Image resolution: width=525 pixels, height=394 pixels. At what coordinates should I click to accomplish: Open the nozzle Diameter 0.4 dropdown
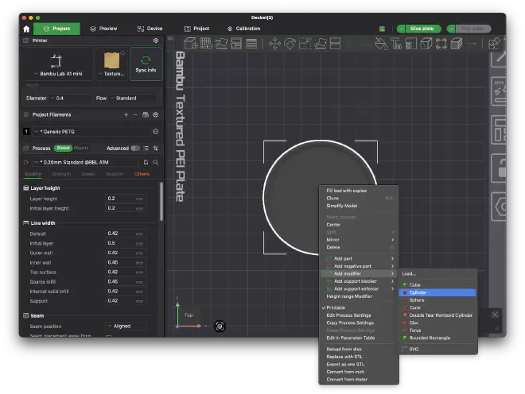(71, 98)
